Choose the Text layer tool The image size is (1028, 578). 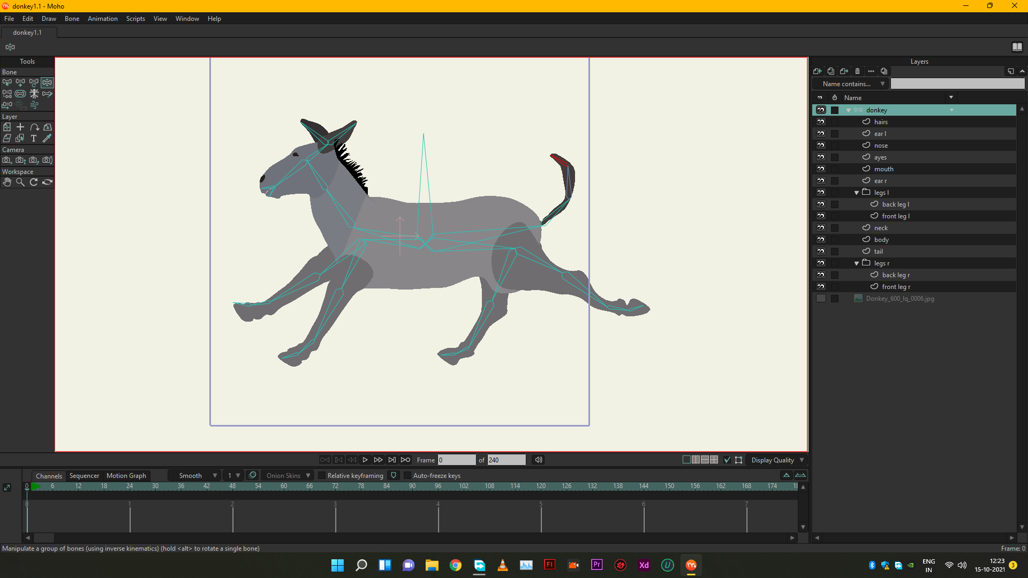point(34,138)
